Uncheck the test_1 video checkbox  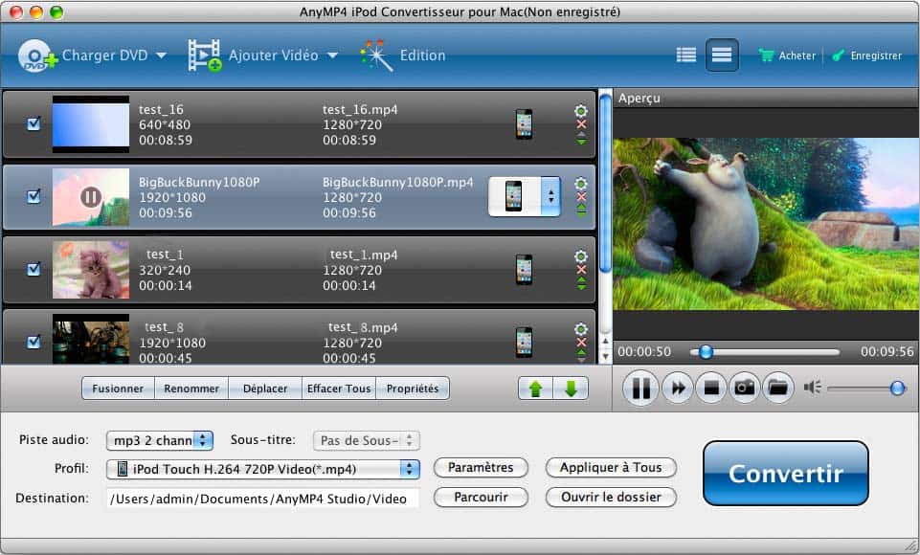point(34,269)
